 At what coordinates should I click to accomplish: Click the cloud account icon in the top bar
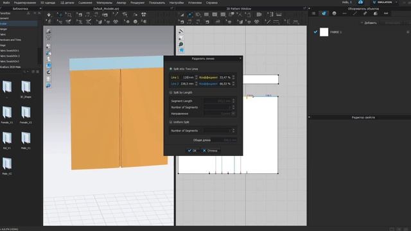[361, 2]
